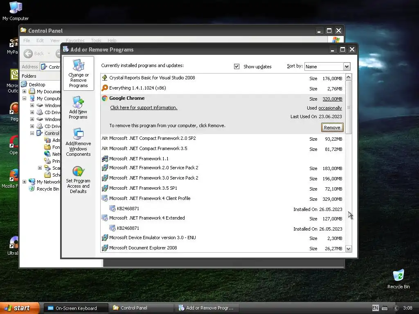This screenshot has width=419, height=314.
Task: Click the language indicator EN in tray
Action: coord(375,308)
